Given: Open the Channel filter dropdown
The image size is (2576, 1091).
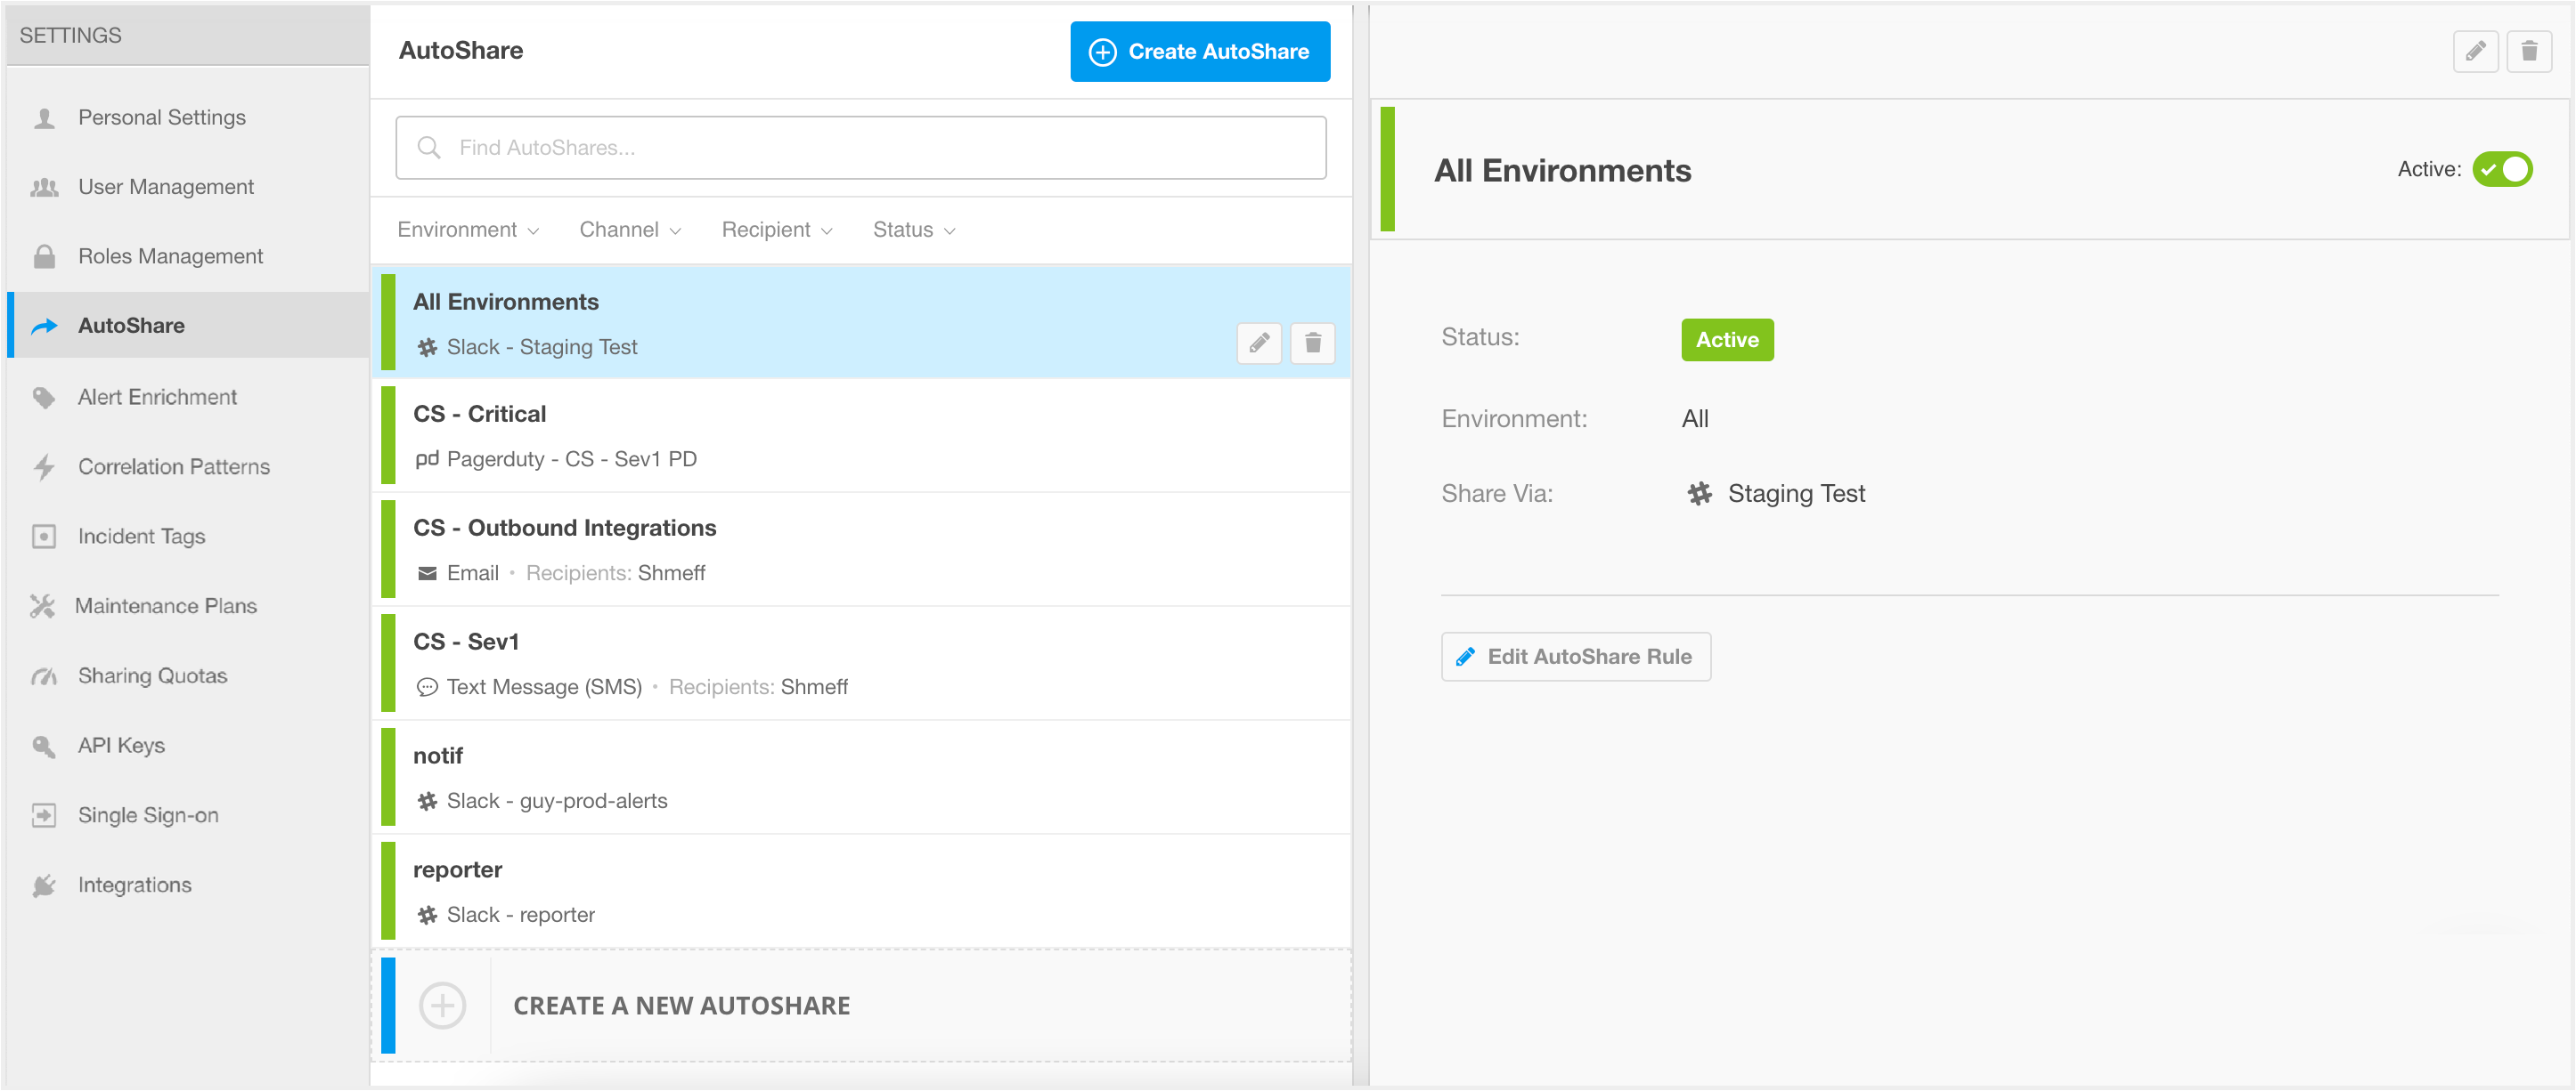Looking at the screenshot, I should tap(629, 230).
